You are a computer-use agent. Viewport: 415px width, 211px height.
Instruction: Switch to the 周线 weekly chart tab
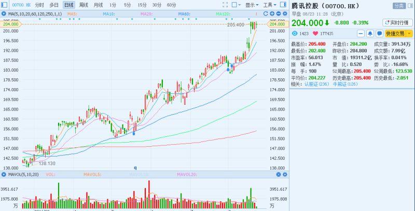(84, 5)
